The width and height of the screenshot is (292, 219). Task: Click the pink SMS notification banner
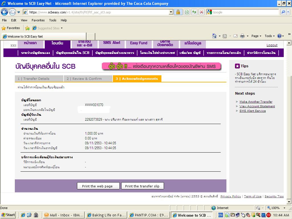point(161,66)
